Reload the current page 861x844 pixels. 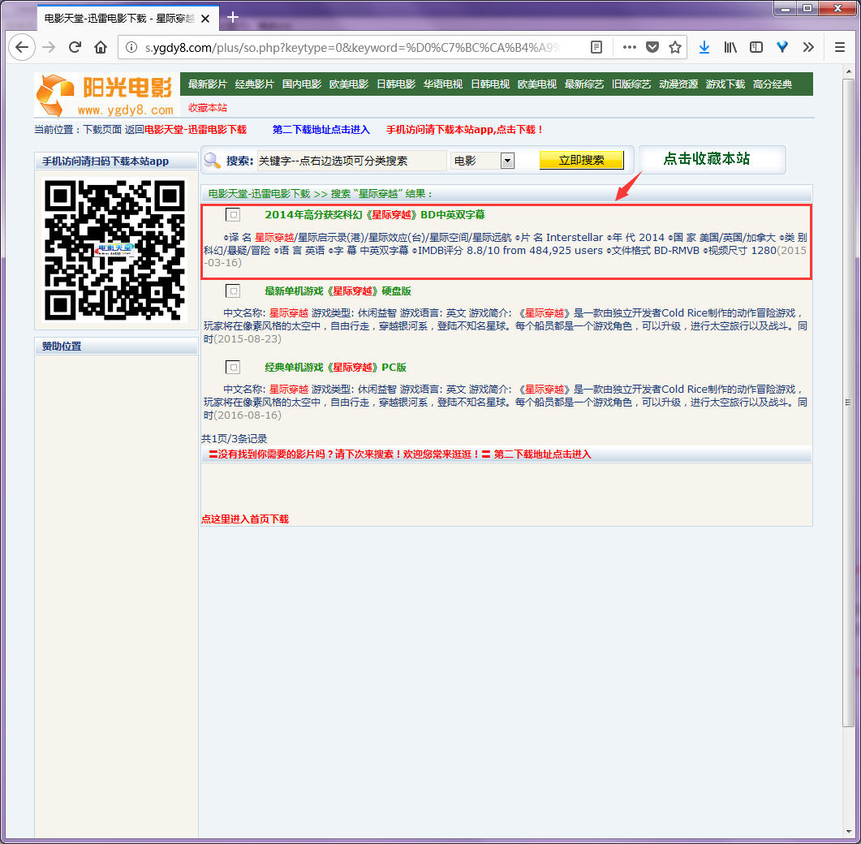75,48
